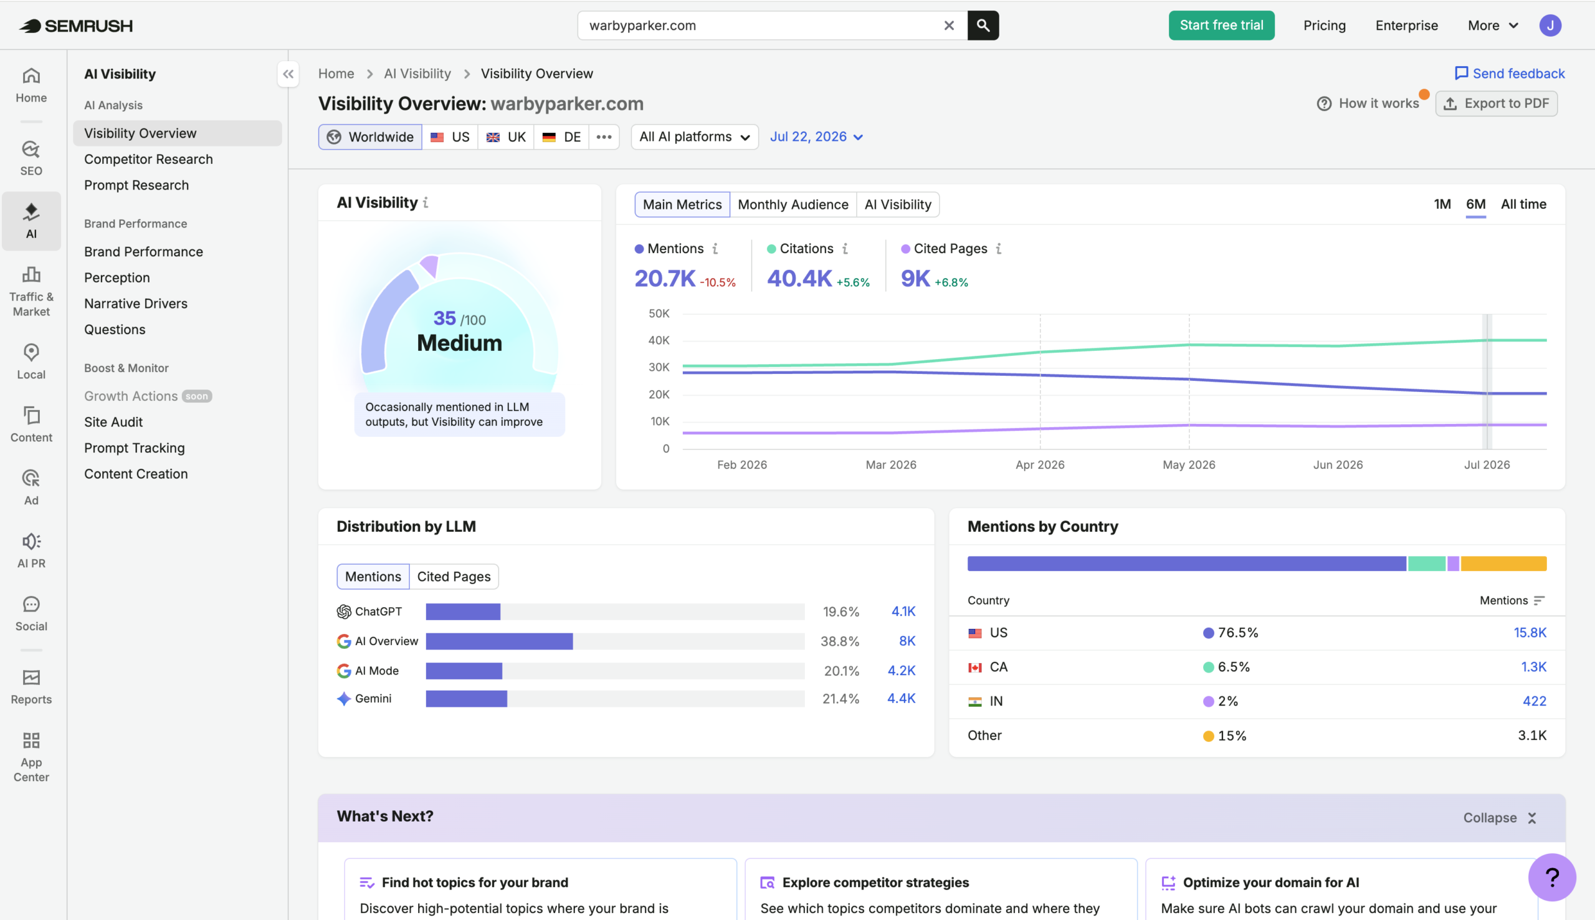Screen dimensions: 1595x920
Task: Open the All AI platforms dropdown
Action: point(695,137)
